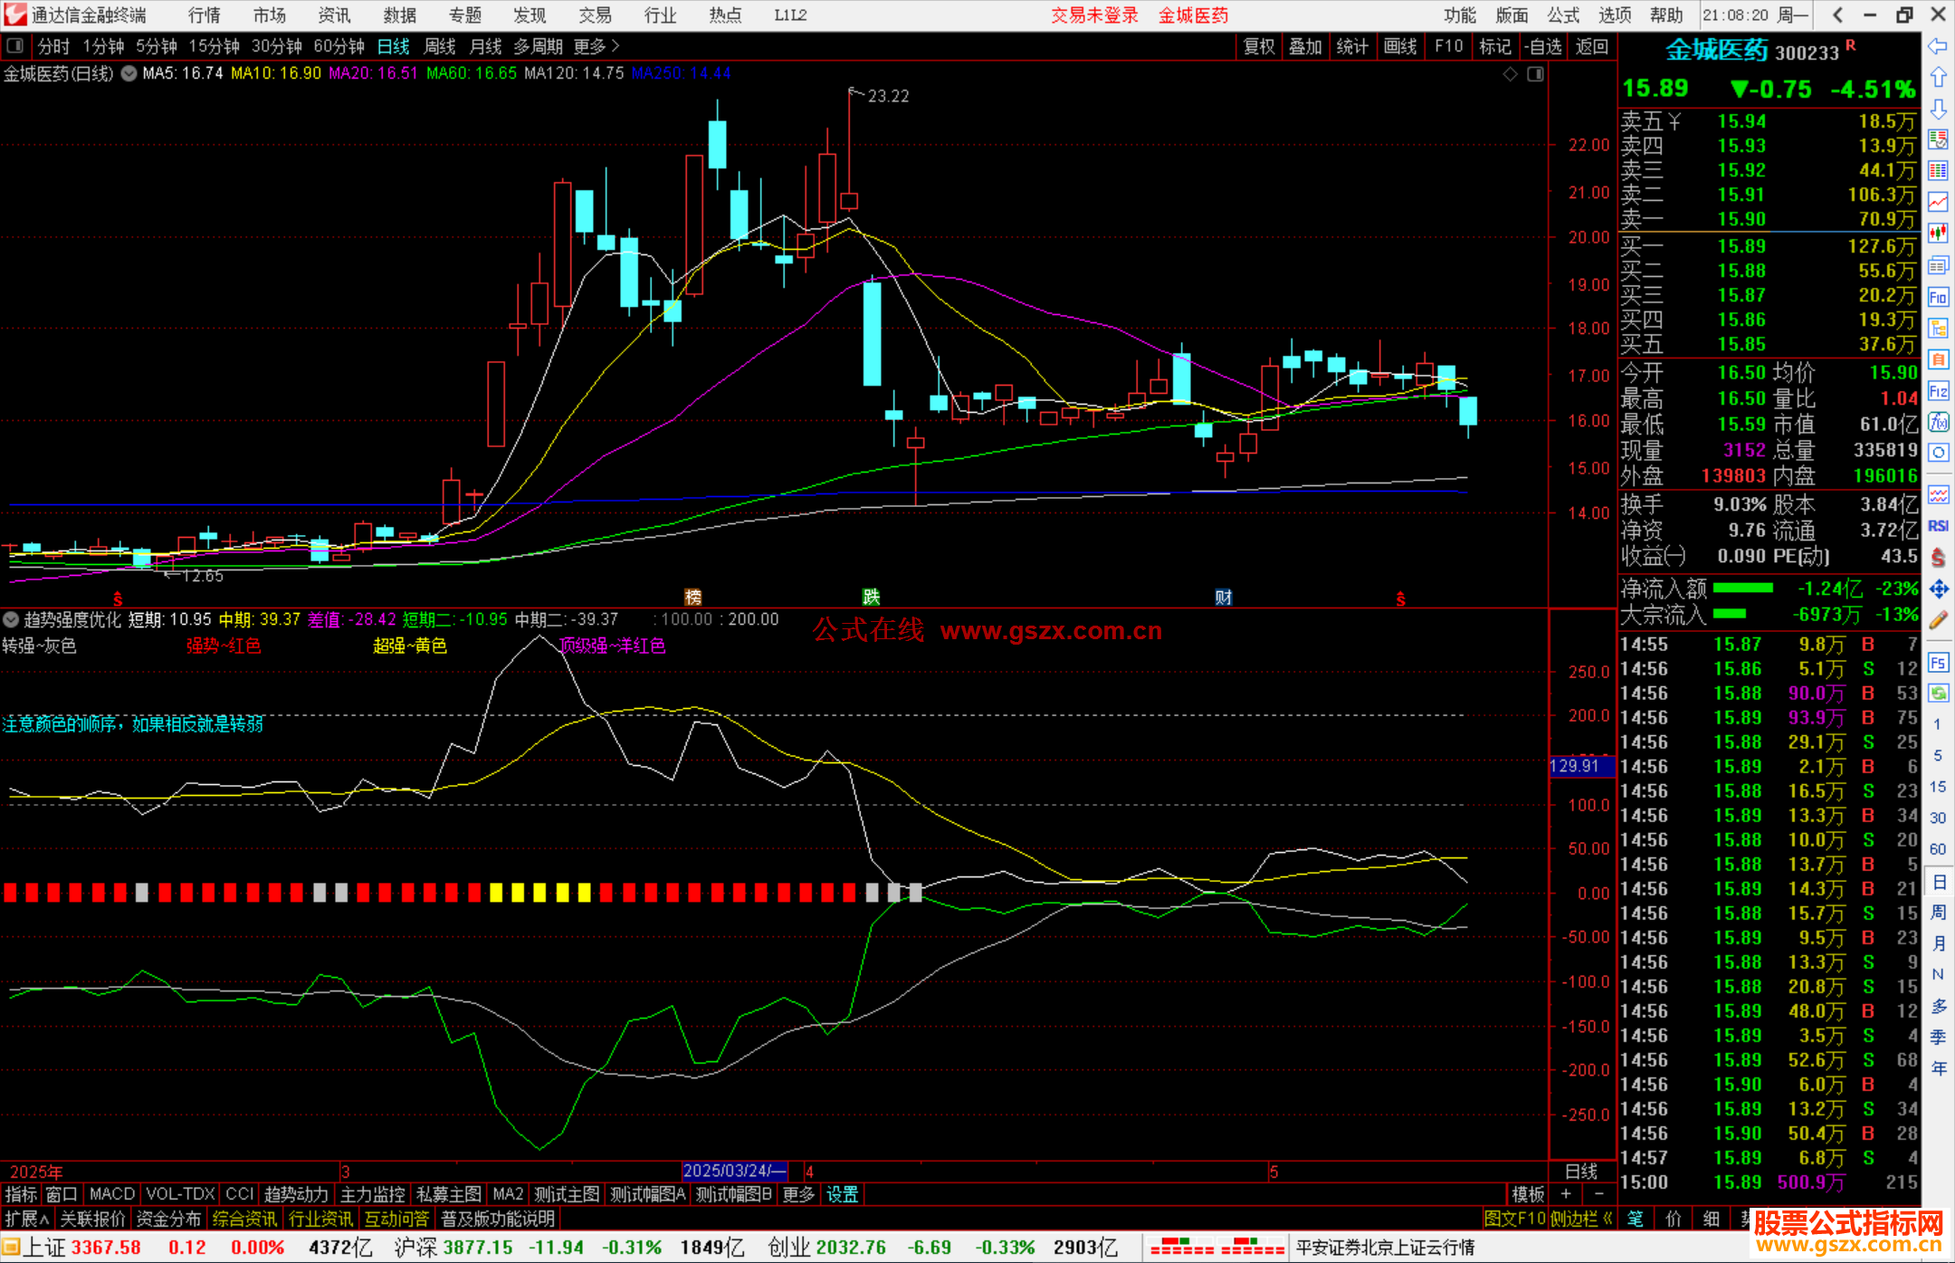Click the down arrow icon in right sidebar
Image resolution: width=1955 pixels, height=1263 pixels.
click(1938, 109)
